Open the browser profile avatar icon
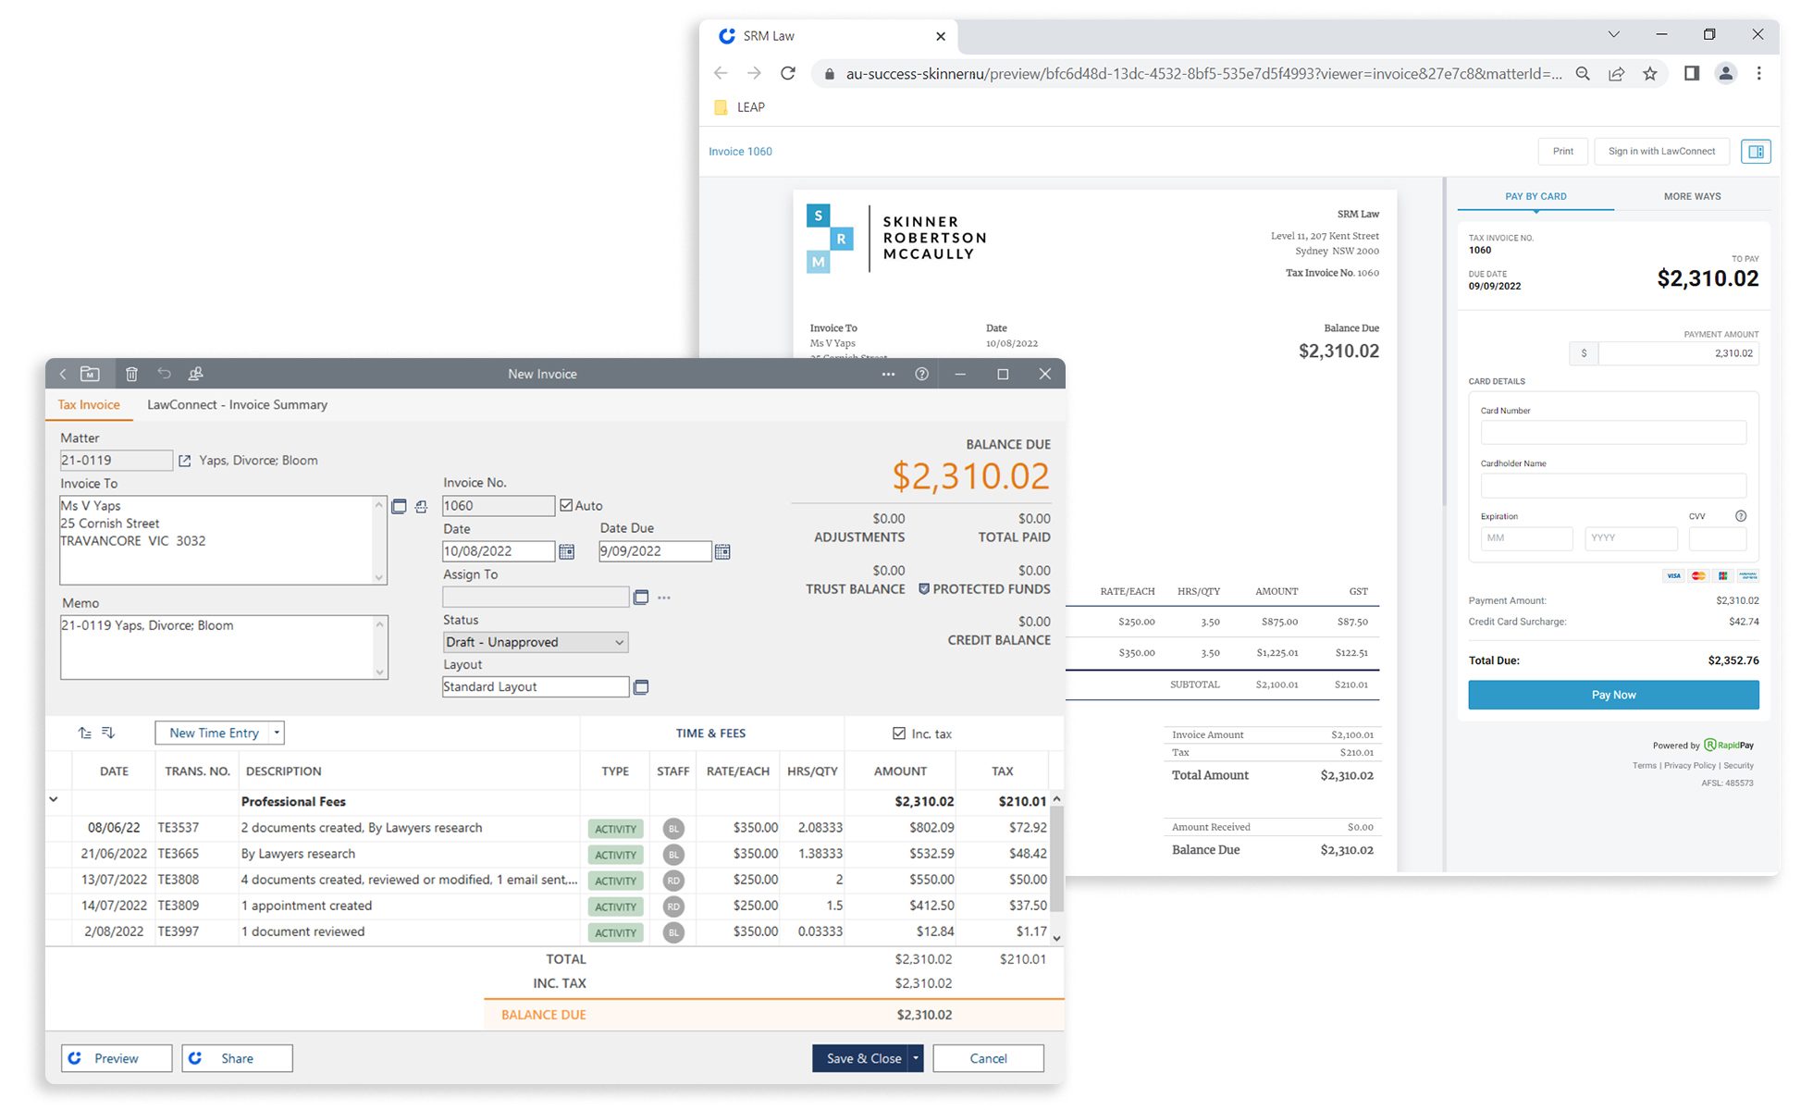Image resolution: width=1813 pixels, height=1110 pixels. (1725, 73)
